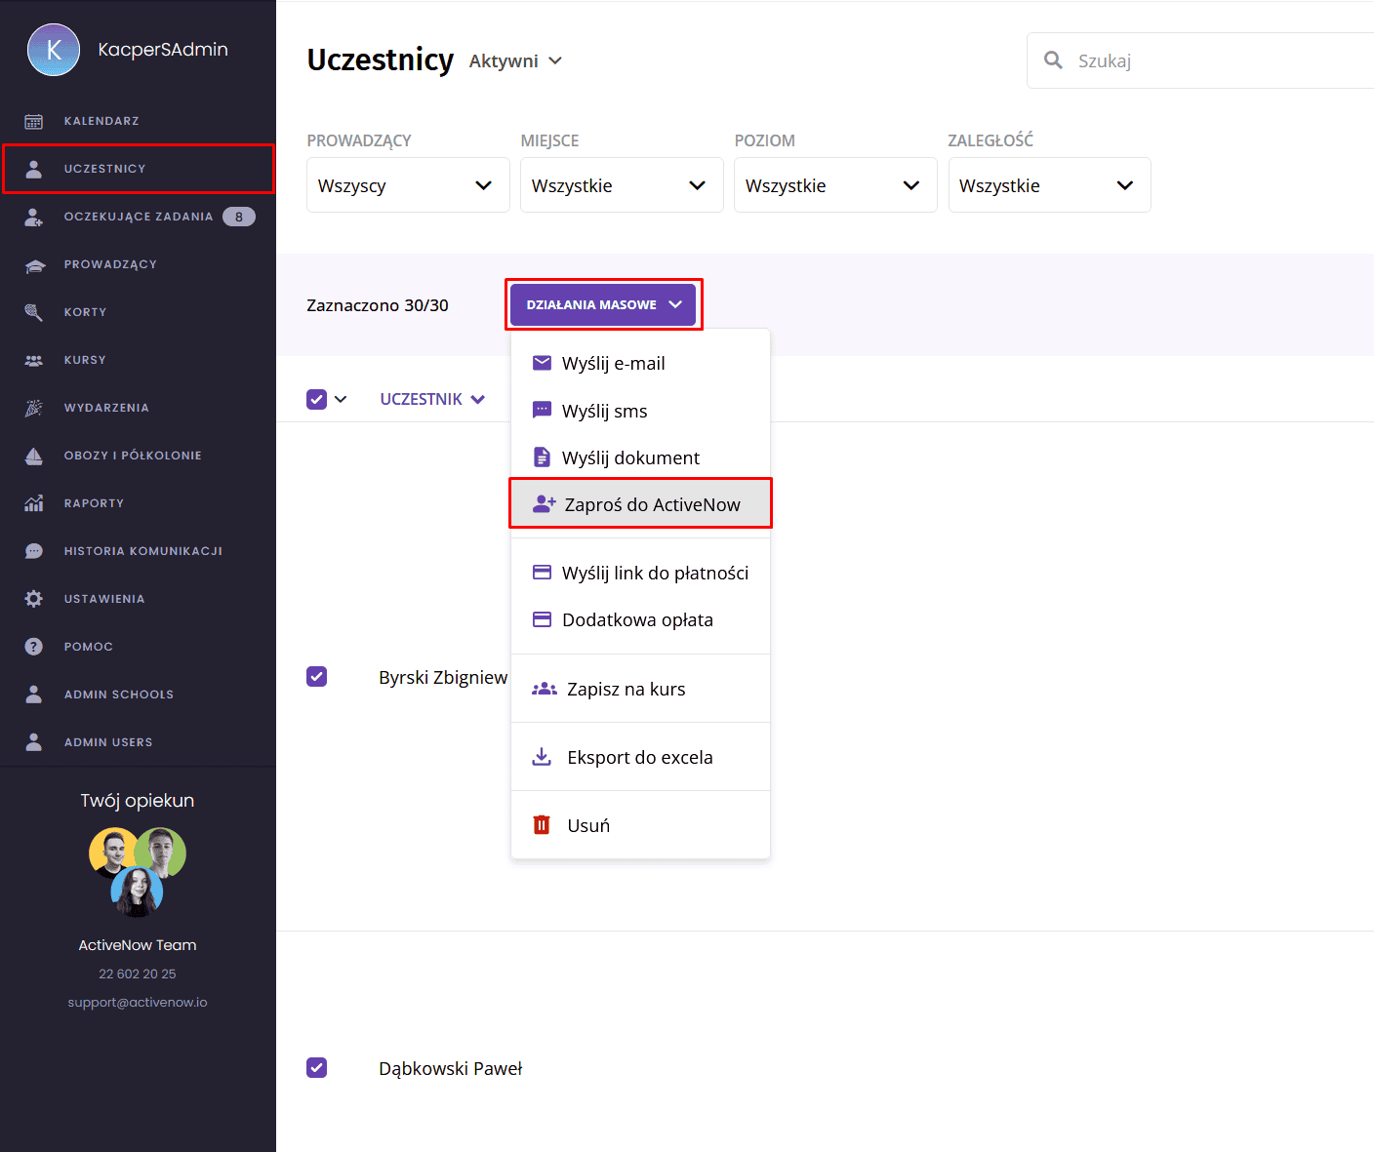Collapse the Działania masowe dropdown button
Viewport: 1374px width, 1152px height.
click(603, 304)
